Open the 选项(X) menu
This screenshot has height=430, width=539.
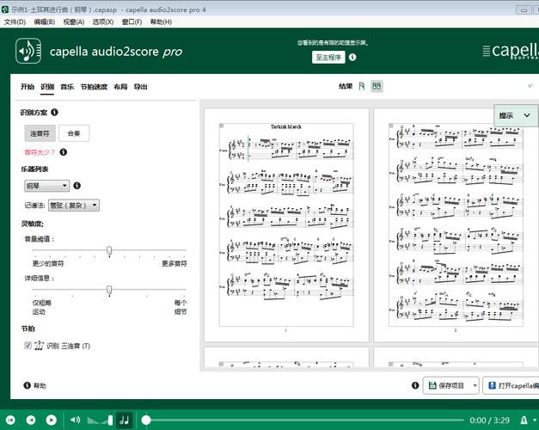pos(103,21)
